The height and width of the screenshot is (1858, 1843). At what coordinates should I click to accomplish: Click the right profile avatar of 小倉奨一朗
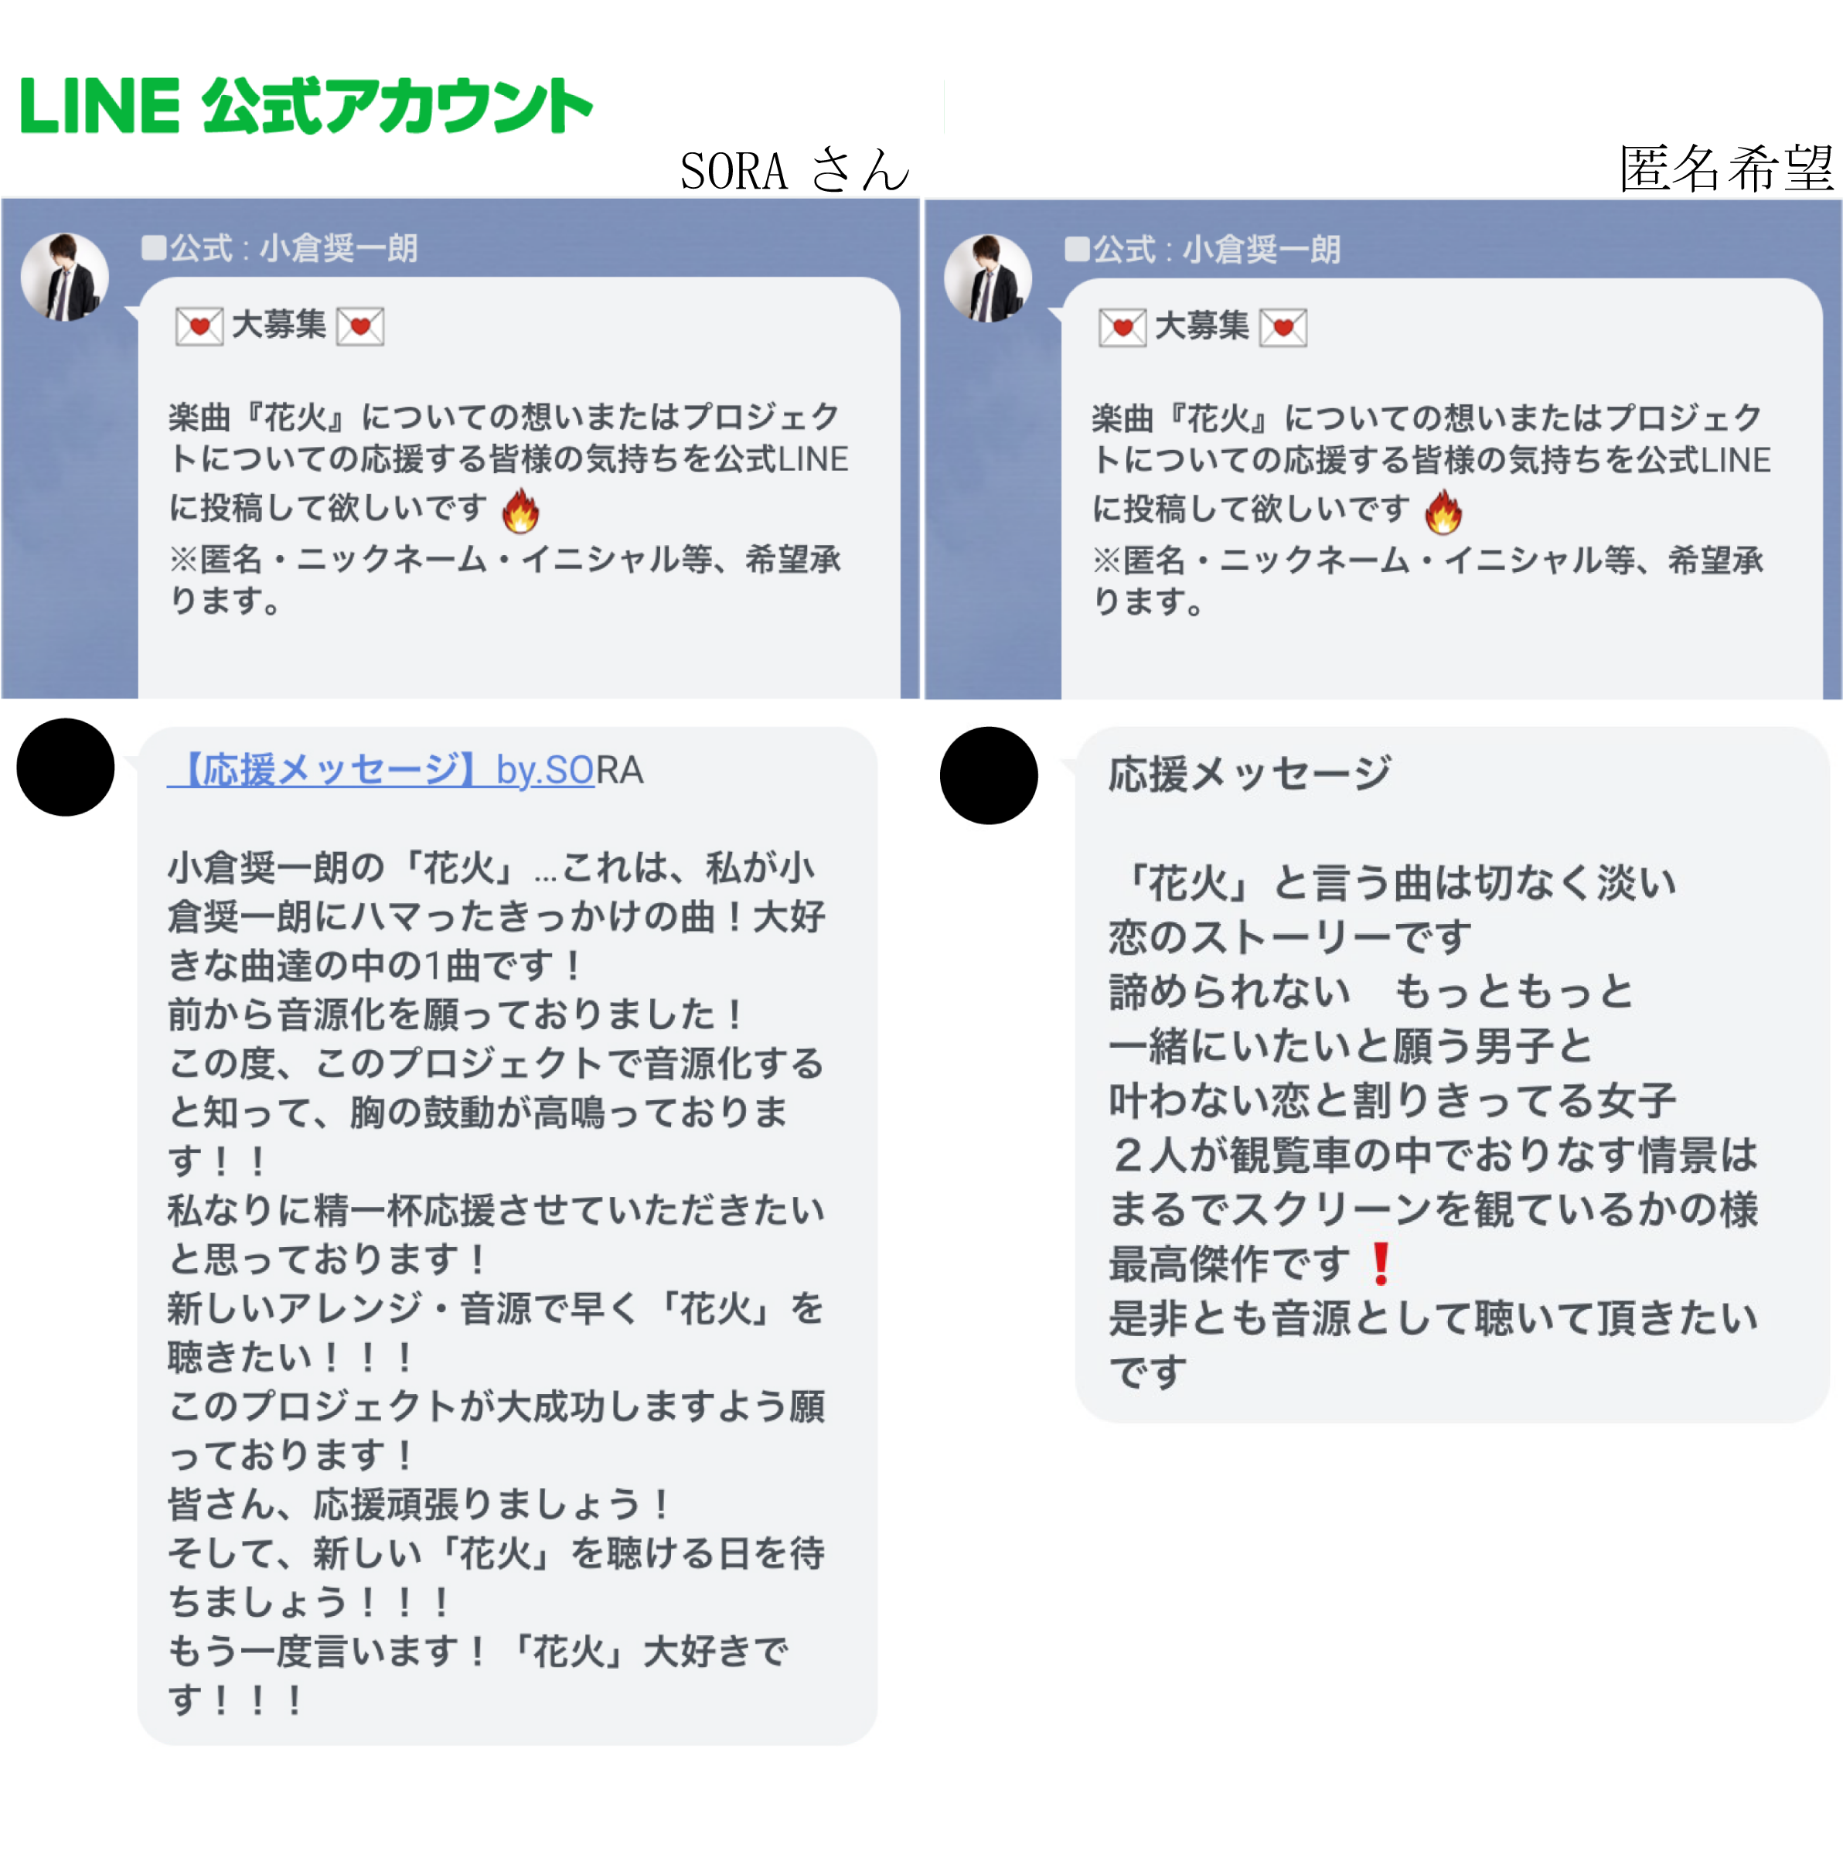click(987, 278)
